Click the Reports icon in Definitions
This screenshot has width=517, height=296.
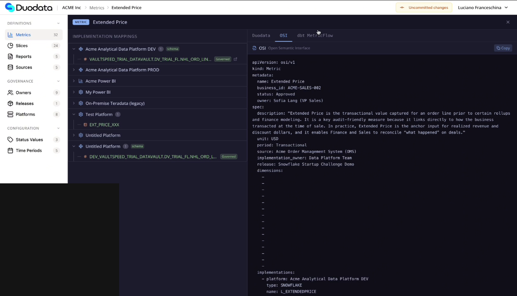pyautogui.click(x=11, y=56)
